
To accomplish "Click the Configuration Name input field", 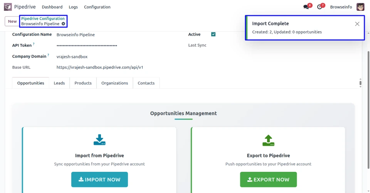I will (x=116, y=35).
